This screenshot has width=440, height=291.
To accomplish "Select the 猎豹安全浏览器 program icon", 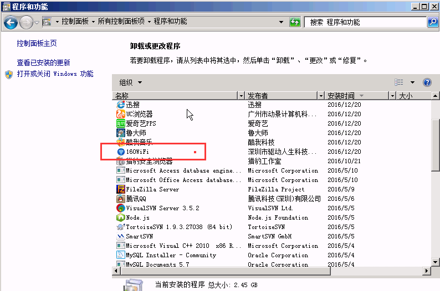I will point(121,161).
